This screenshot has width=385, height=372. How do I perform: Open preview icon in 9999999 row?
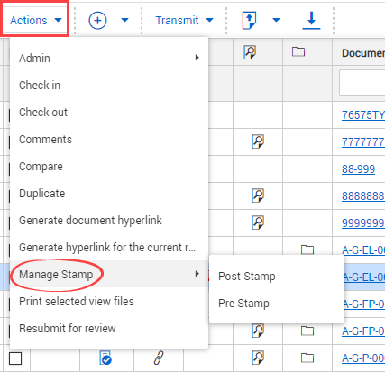pos(258,222)
